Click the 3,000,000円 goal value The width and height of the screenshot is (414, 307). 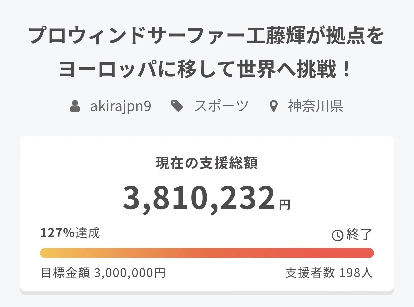pyautogui.click(x=130, y=273)
